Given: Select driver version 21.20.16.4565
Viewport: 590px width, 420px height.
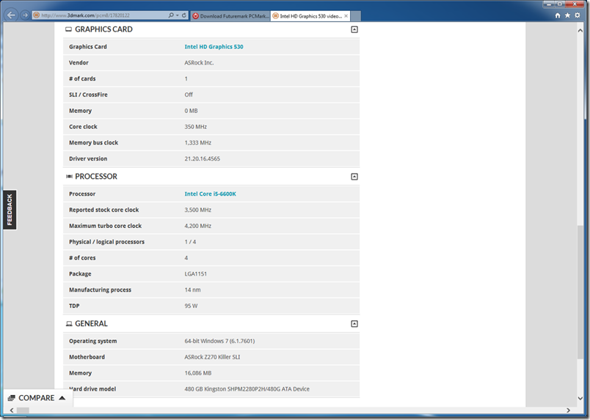Looking at the screenshot, I should (202, 158).
